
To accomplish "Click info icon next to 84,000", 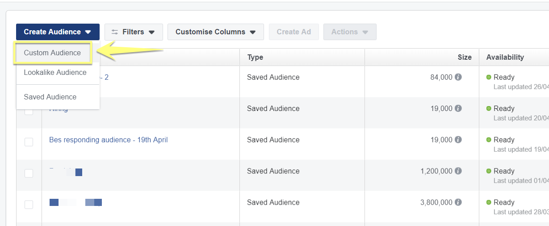I will pos(458,77).
